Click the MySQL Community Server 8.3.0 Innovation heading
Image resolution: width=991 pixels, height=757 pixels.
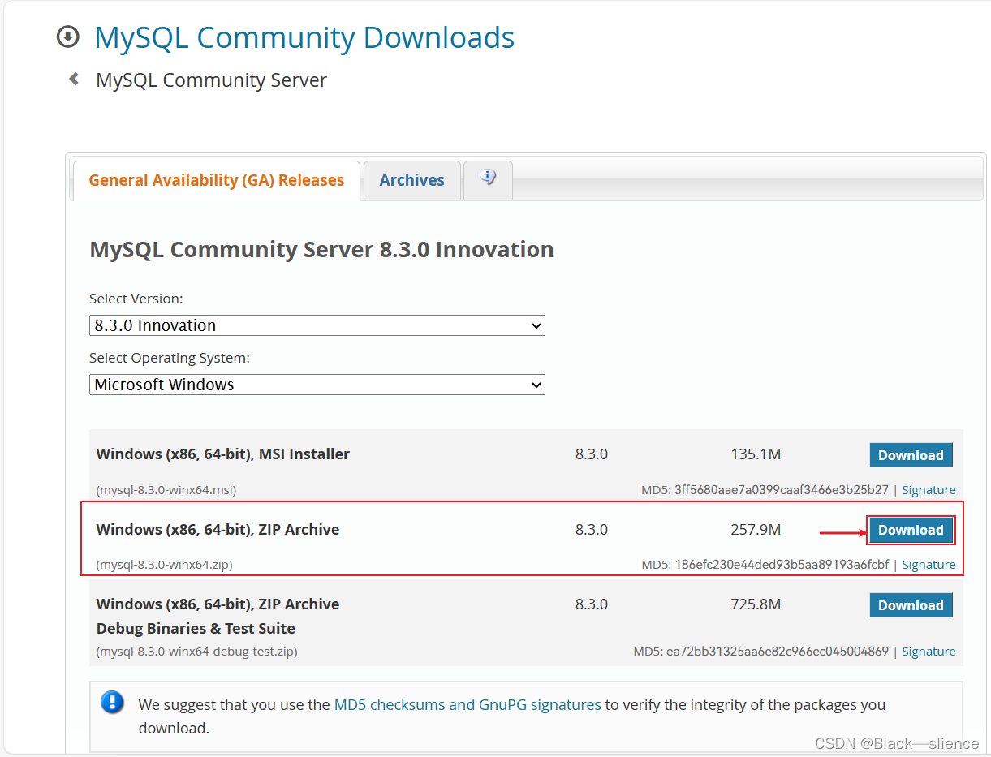[321, 249]
